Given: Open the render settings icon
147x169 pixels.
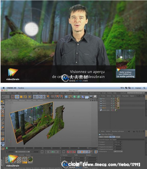Looking at the screenshot, I should click(x=61, y=97).
